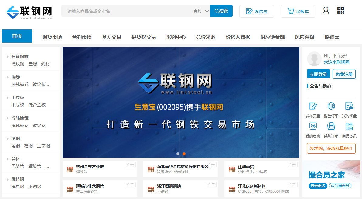Go to 合约市场 menu
This screenshot has height=199, width=362.
82,37
